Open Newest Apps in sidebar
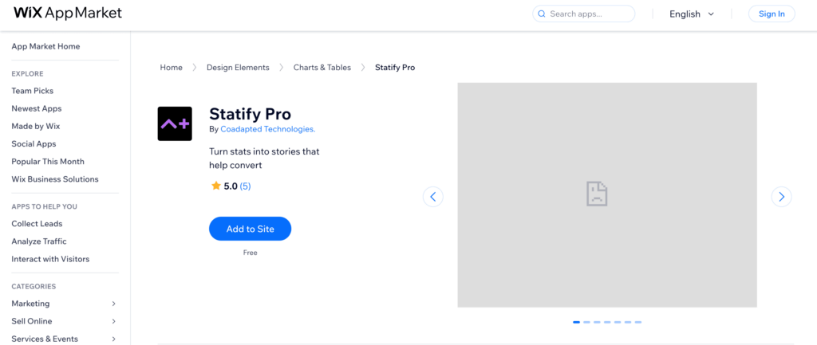 point(37,108)
